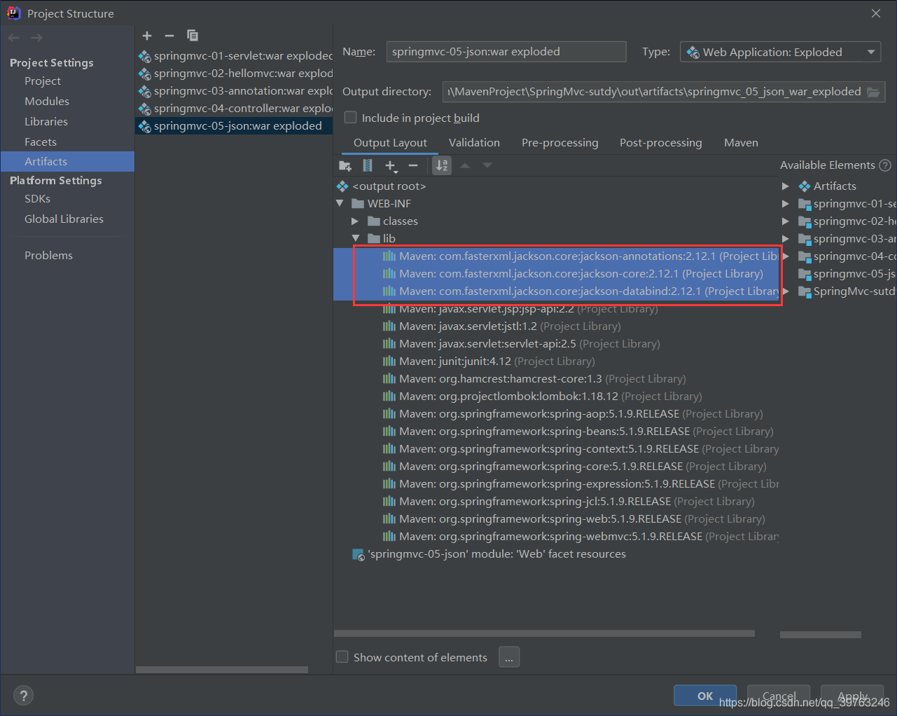
Task: Select the output root node
Action: coord(382,186)
